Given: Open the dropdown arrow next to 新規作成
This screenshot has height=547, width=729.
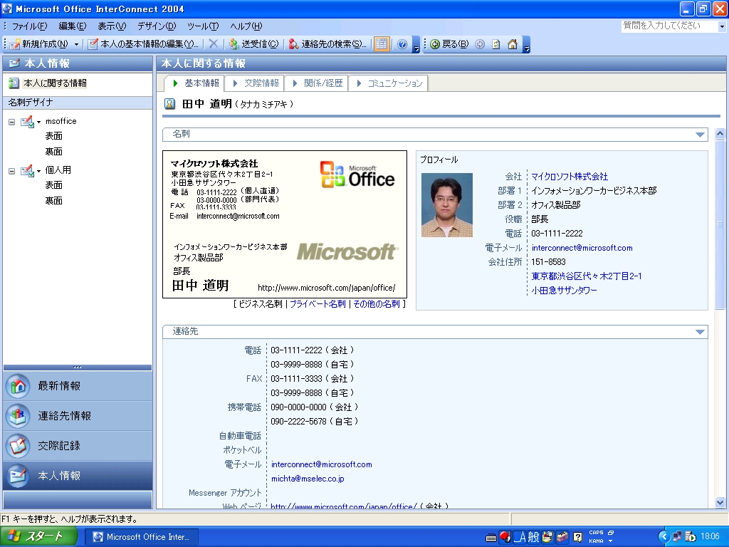Looking at the screenshot, I should pyautogui.click(x=76, y=44).
